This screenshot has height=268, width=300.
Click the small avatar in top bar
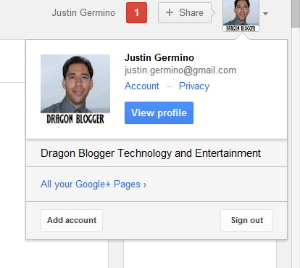241,16
